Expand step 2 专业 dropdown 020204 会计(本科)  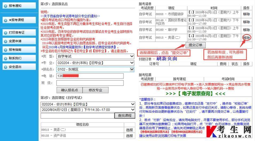point(88,104)
